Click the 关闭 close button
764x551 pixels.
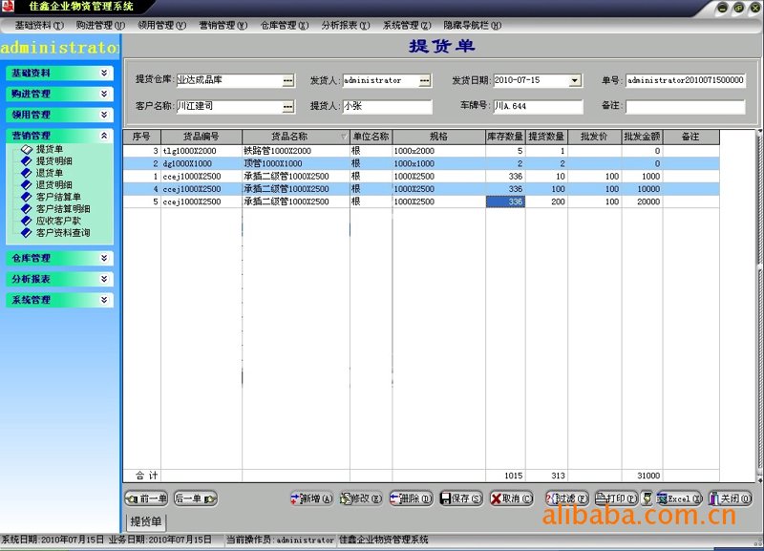pyautogui.click(x=730, y=498)
